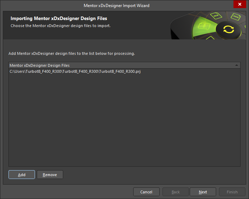Close the Import Wizard window
Image resolution: width=249 pixels, height=199 pixels.
click(240, 5)
